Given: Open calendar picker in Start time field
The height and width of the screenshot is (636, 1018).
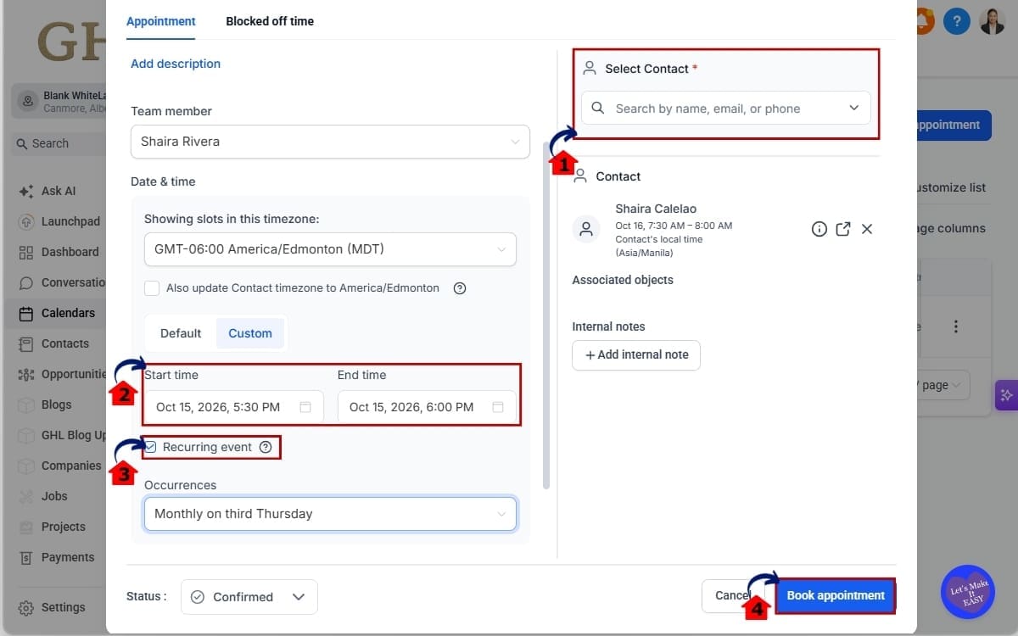Looking at the screenshot, I should 305,407.
